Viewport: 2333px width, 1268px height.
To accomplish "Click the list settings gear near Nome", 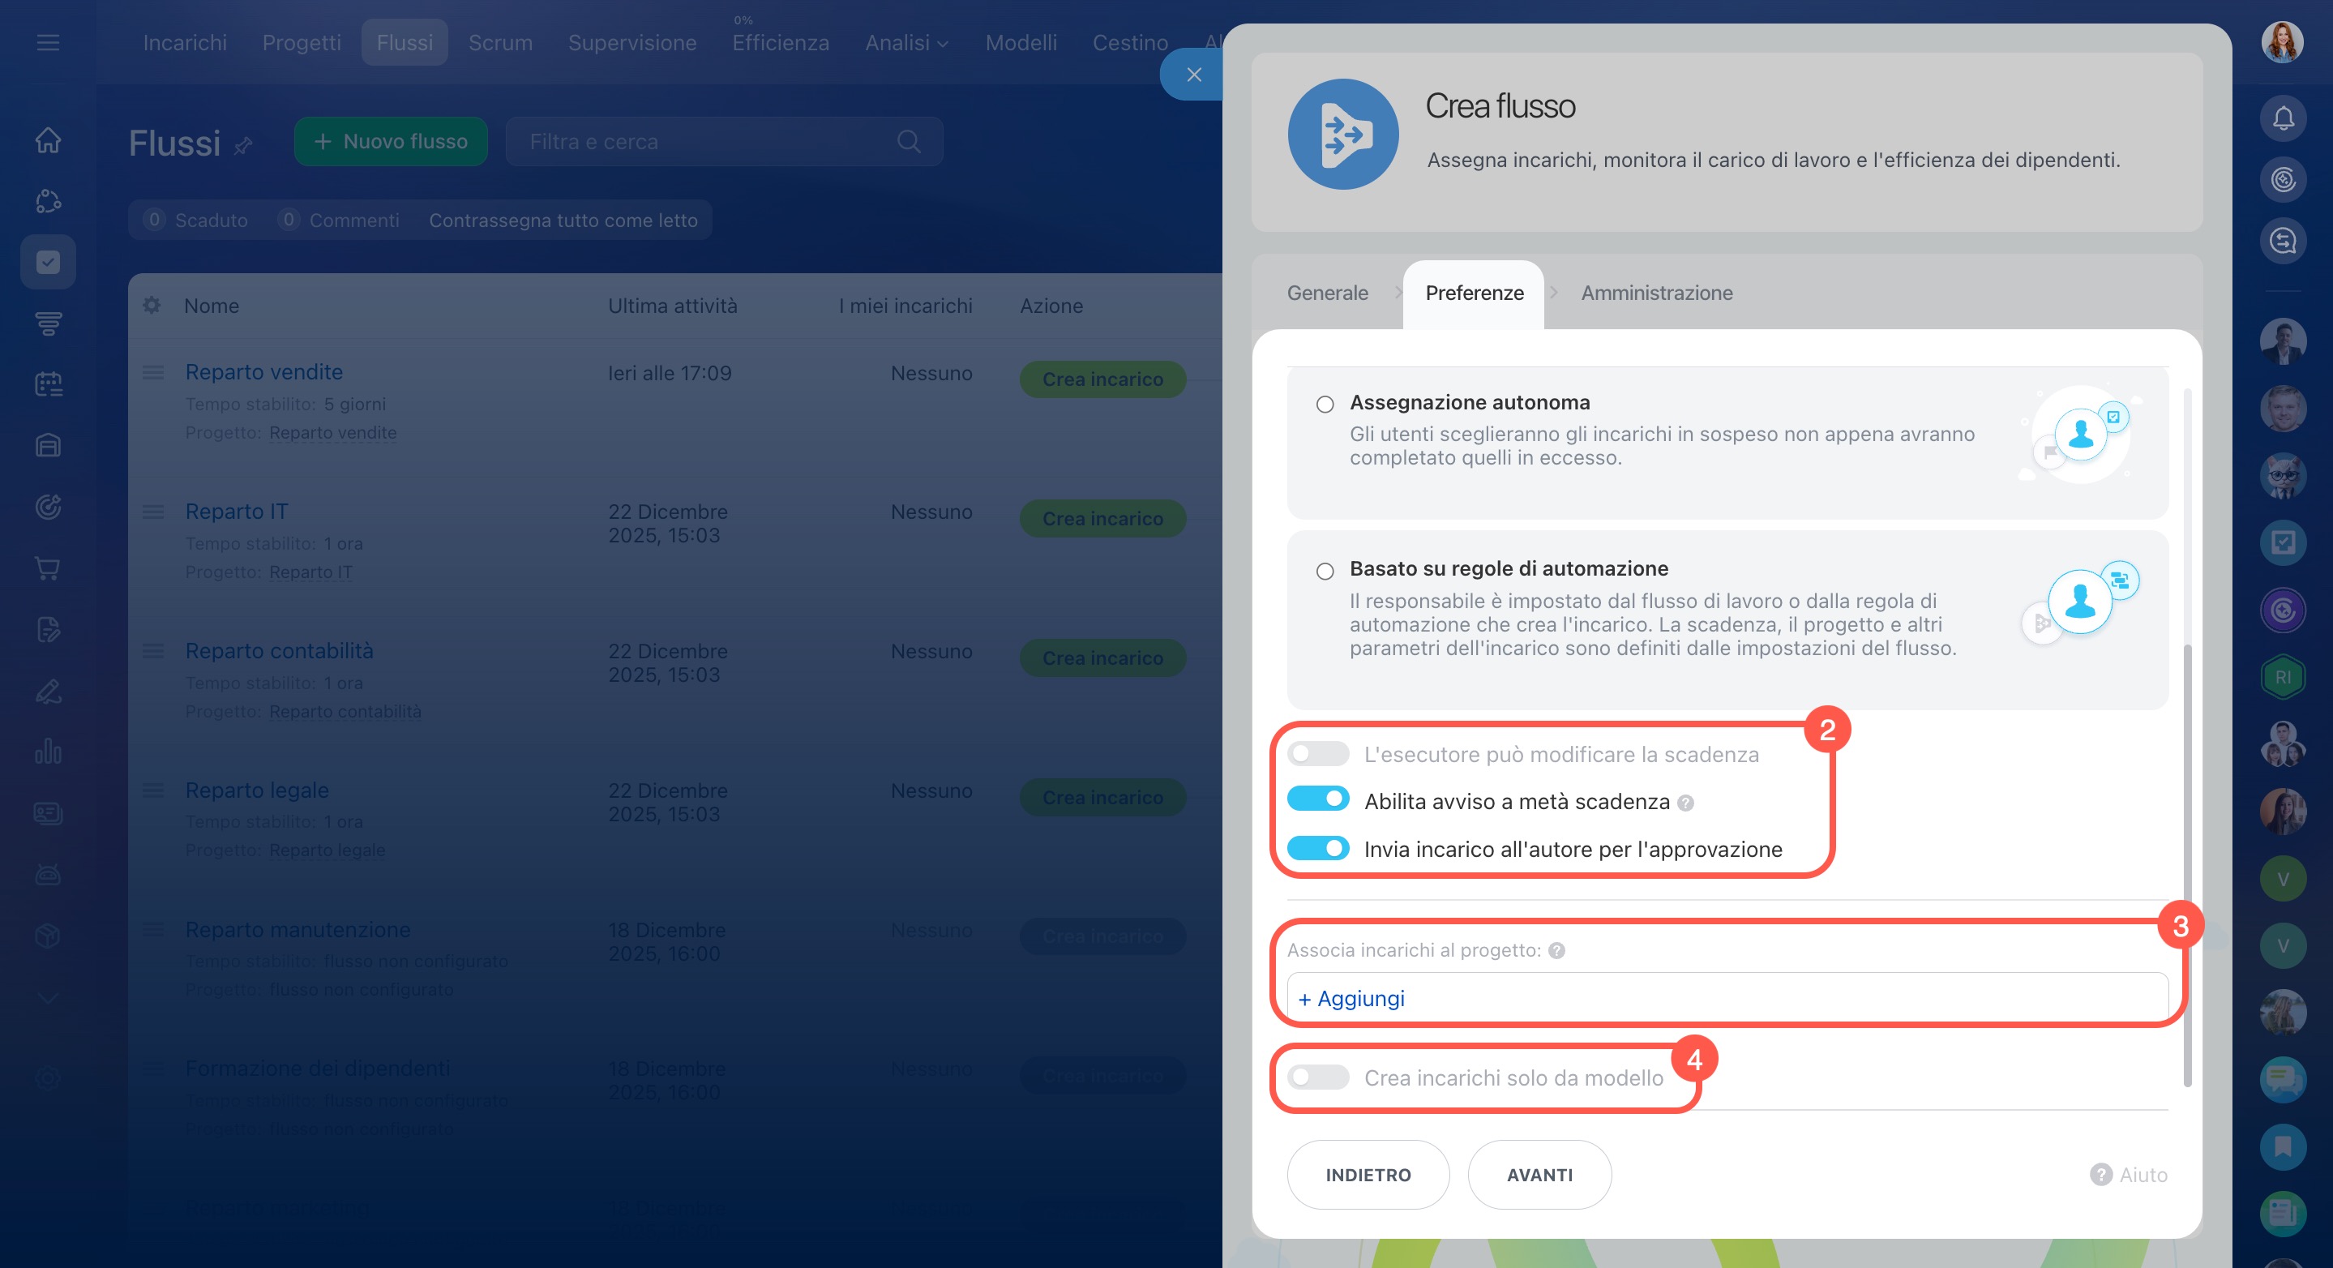I will pos(152,305).
